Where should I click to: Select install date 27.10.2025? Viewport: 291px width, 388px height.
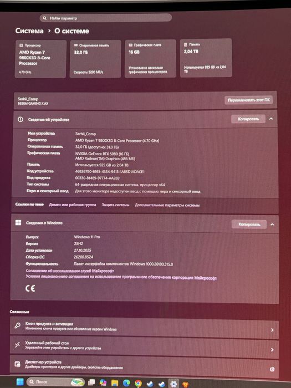click(83, 250)
